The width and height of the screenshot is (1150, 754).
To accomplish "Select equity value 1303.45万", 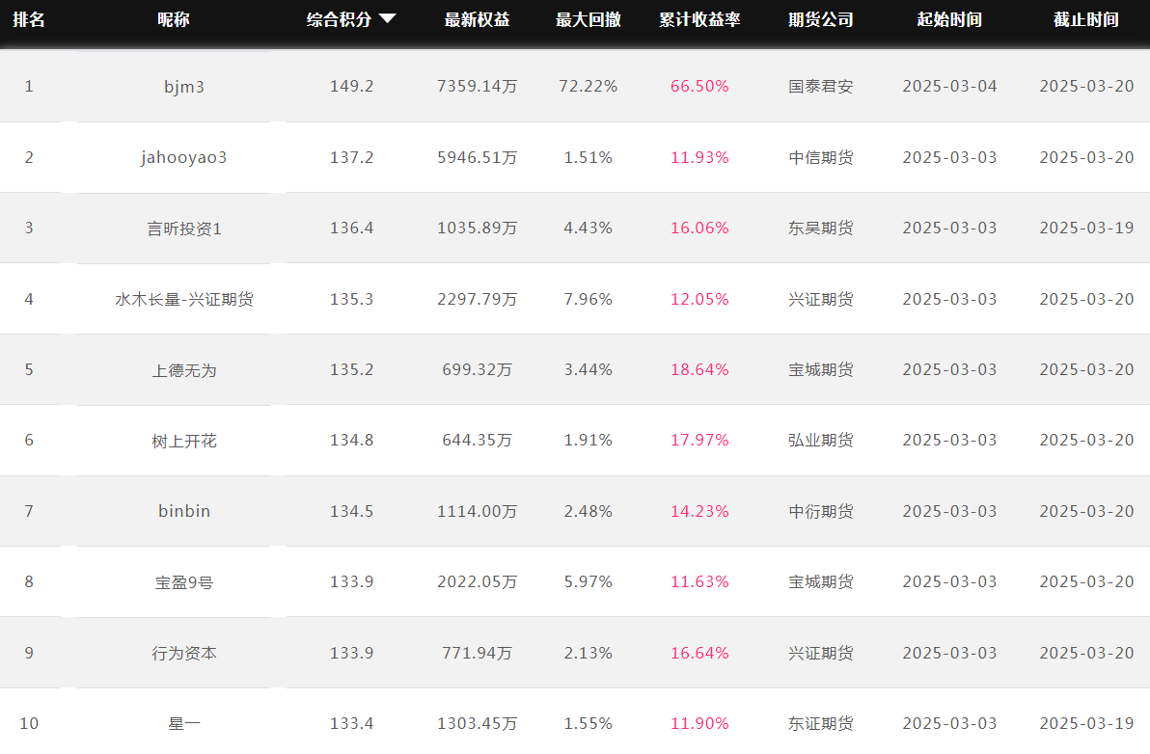I will point(477,723).
